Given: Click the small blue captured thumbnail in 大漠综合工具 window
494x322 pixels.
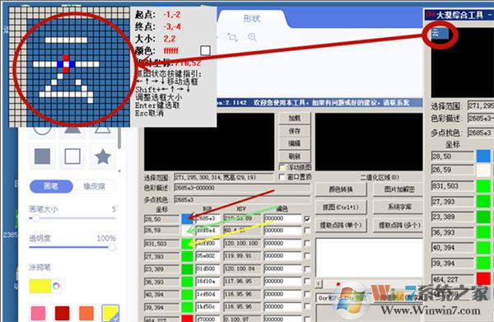Looking at the screenshot, I should tap(440, 33).
